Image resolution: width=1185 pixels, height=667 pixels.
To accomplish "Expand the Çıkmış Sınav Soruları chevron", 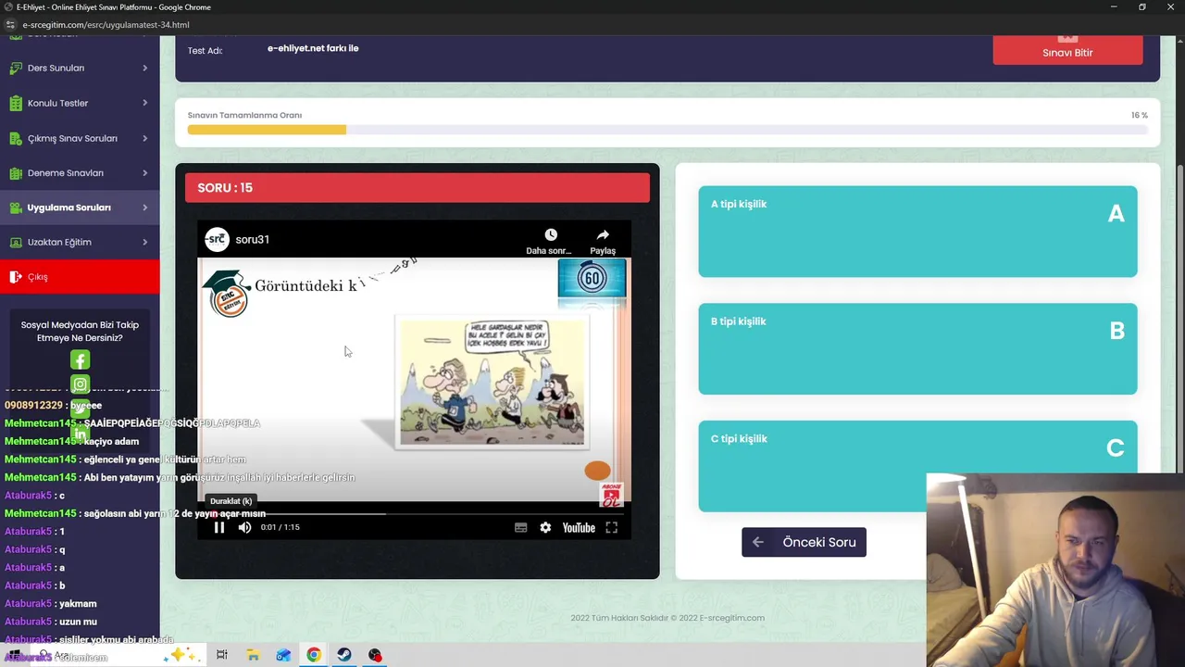I will coord(144,138).
